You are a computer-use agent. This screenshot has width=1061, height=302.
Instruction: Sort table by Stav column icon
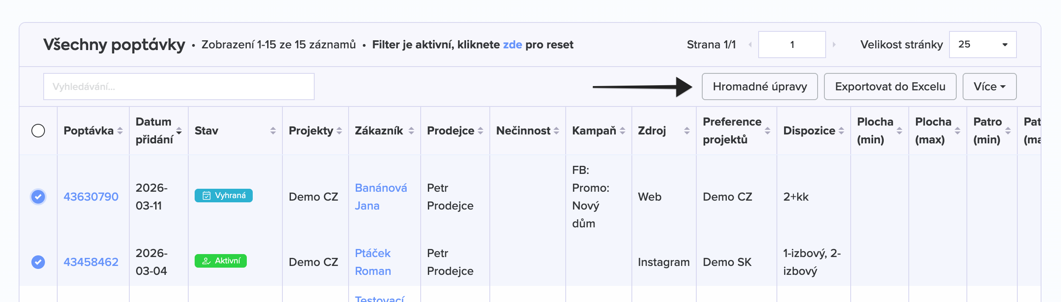tap(273, 131)
